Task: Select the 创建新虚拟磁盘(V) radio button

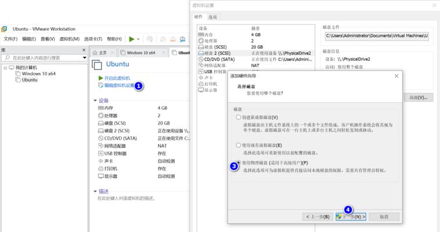Action: (x=238, y=117)
